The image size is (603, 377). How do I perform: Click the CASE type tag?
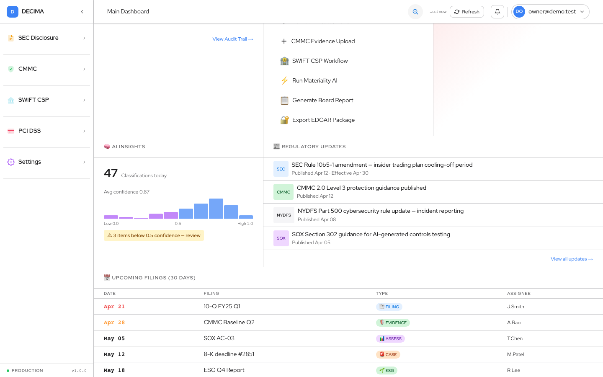(388, 354)
